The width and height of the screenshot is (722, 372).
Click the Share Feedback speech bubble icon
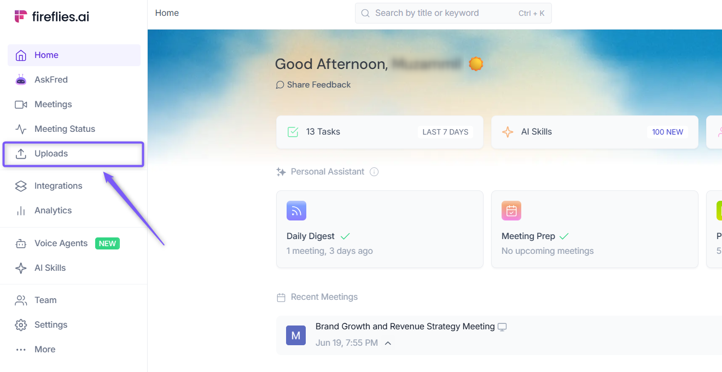coord(280,85)
